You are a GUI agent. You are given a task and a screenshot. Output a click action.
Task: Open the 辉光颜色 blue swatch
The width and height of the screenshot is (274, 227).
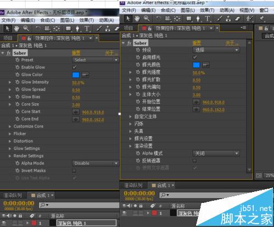click(196, 65)
